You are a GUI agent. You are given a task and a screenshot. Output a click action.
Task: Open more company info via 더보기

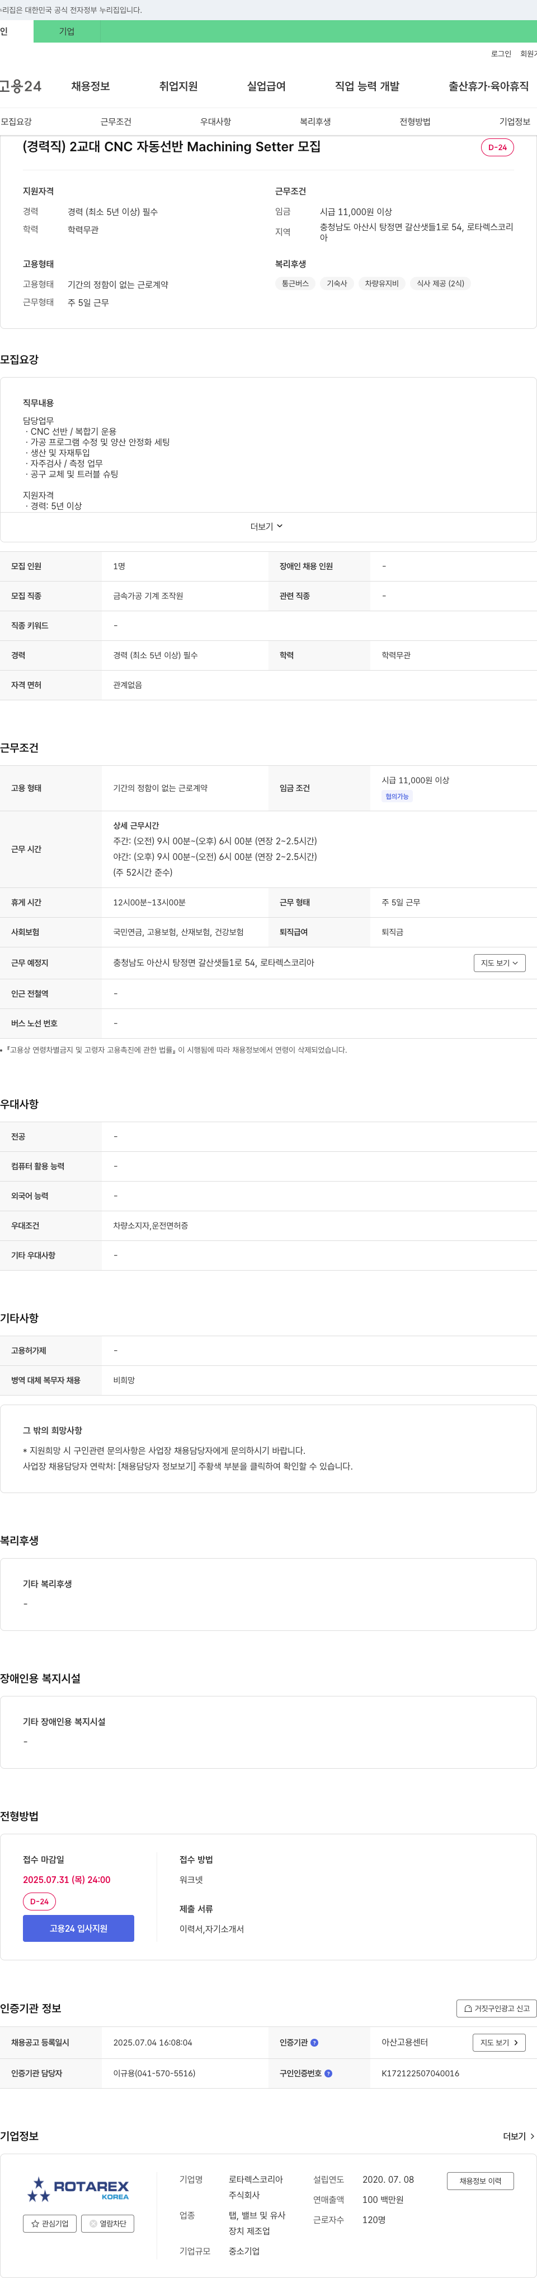pos(519,2136)
